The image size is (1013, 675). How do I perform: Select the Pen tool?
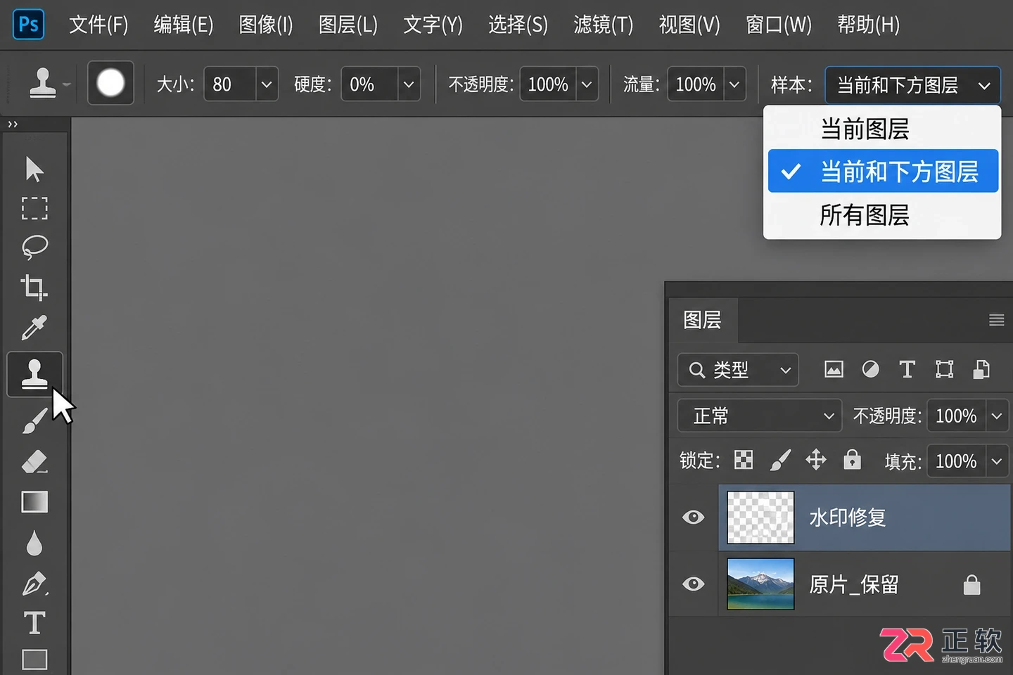click(x=34, y=584)
